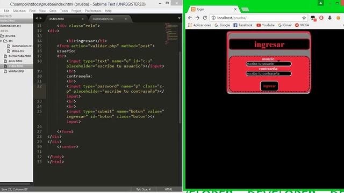Image resolution: width=344 pixels, height=193 pixels.
Task: Click the ingresar heading on web page
Action: [x=269, y=44]
